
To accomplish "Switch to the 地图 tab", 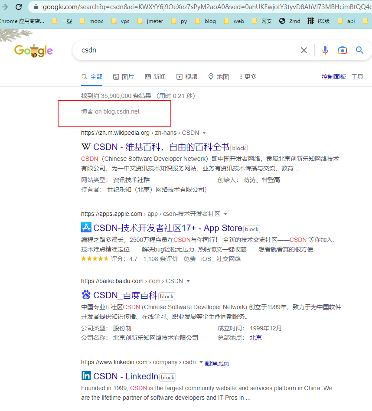I will point(219,77).
